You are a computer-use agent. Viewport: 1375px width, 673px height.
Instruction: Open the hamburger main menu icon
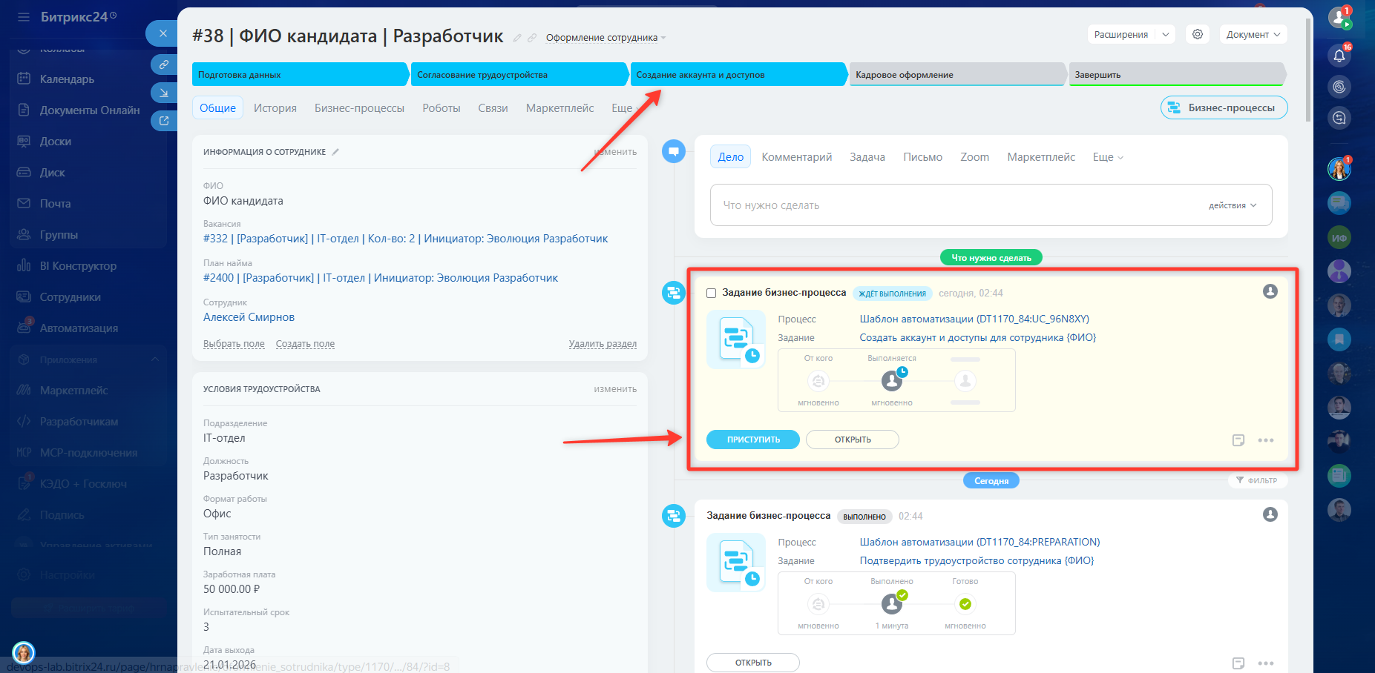coord(24,16)
